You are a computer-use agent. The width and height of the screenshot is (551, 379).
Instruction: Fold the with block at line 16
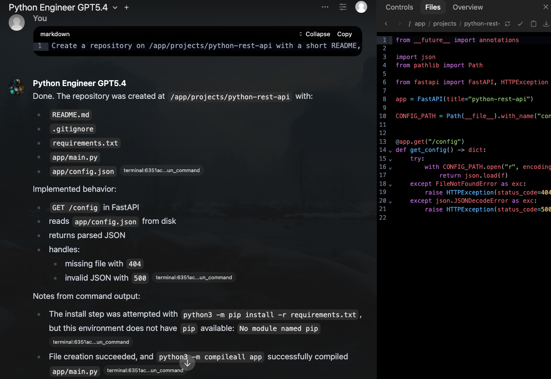tap(390, 168)
